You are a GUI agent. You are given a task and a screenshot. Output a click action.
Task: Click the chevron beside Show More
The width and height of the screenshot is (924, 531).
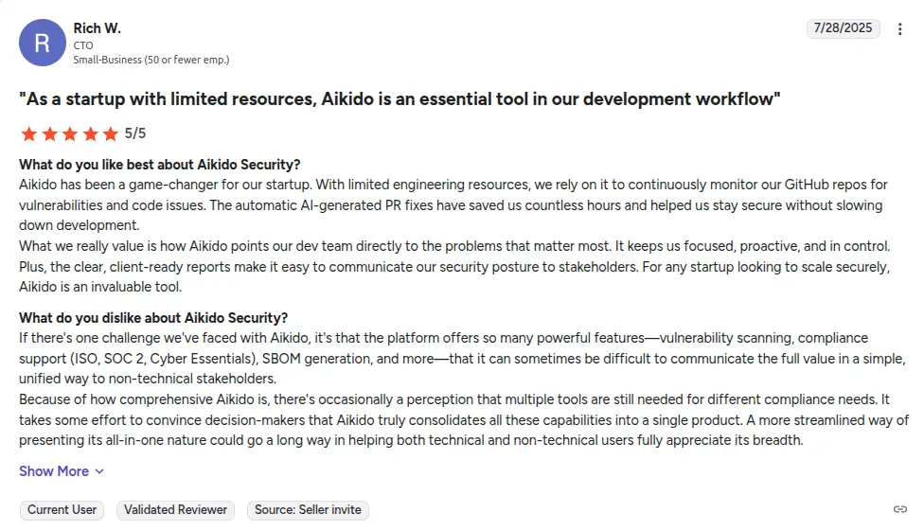click(x=99, y=471)
